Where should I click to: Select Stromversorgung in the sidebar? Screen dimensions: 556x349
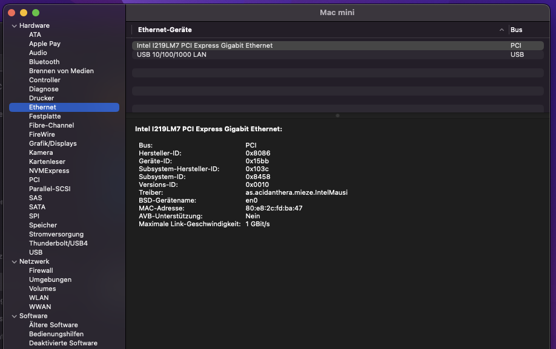56,234
